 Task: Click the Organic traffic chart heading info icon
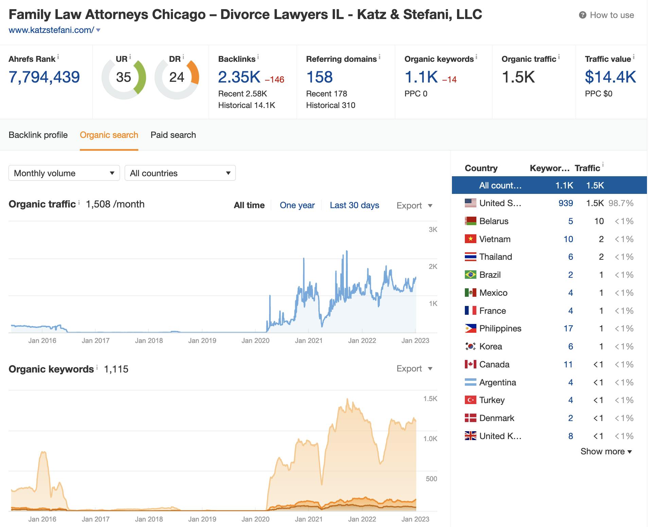[x=79, y=202]
